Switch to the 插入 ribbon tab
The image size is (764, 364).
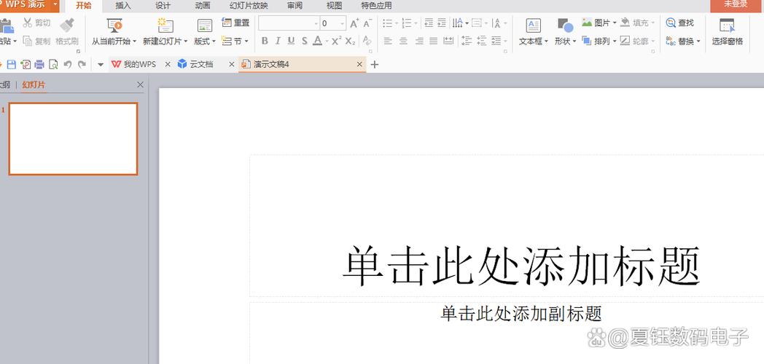pos(122,6)
